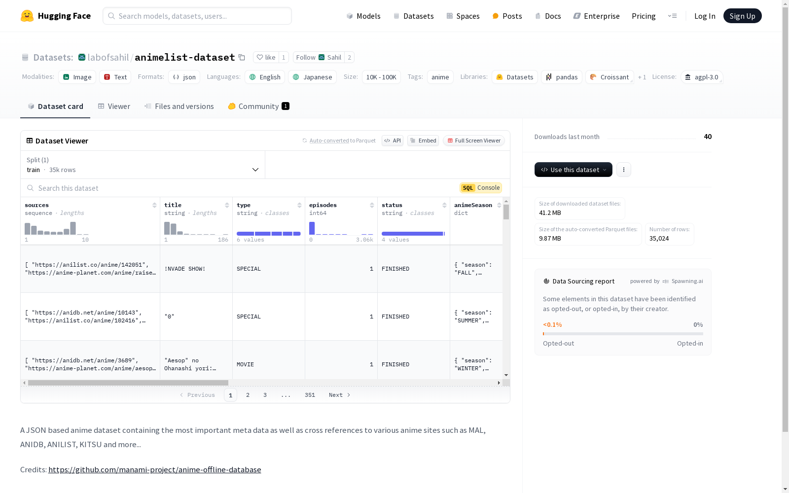Viewport: 789px width, 493px height.
Task: Click the Data Sourcing report icon
Action: pyautogui.click(x=546, y=281)
